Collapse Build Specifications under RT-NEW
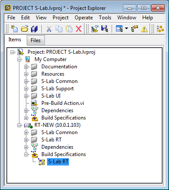Viewport: 169px width, 190px height. (x=26, y=154)
